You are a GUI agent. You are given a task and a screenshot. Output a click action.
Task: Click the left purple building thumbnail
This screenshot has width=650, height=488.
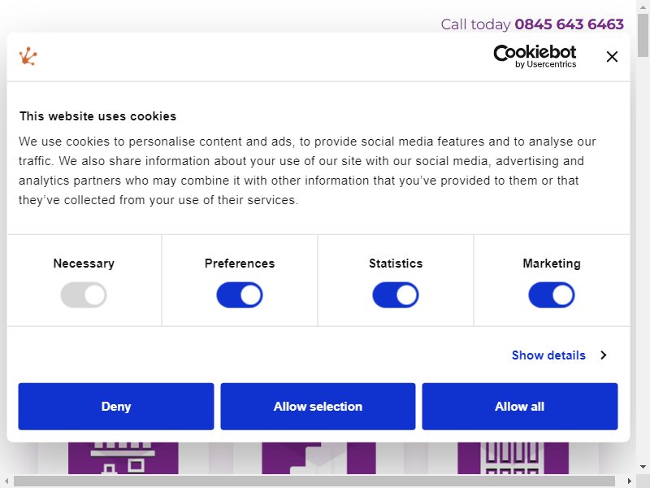pos(123,458)
